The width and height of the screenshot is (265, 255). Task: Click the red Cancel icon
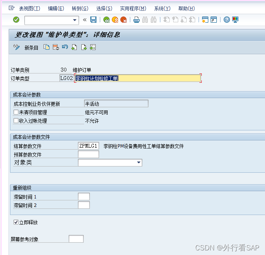point(123,20)
